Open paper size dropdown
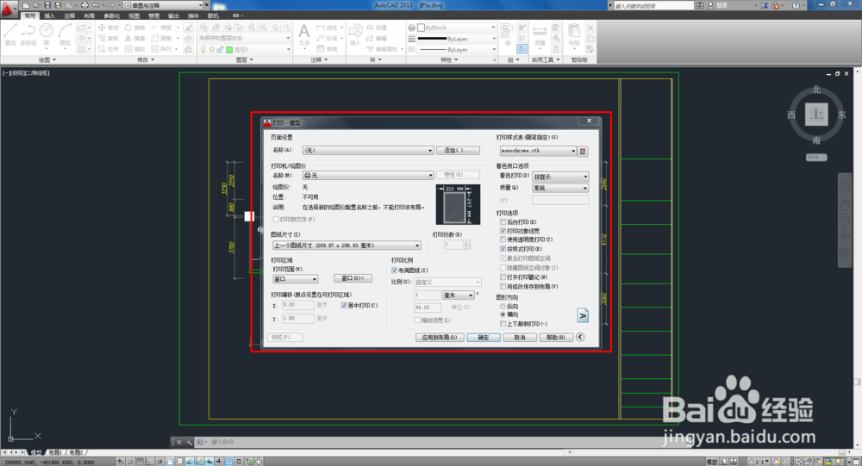 tap(347, 245)
